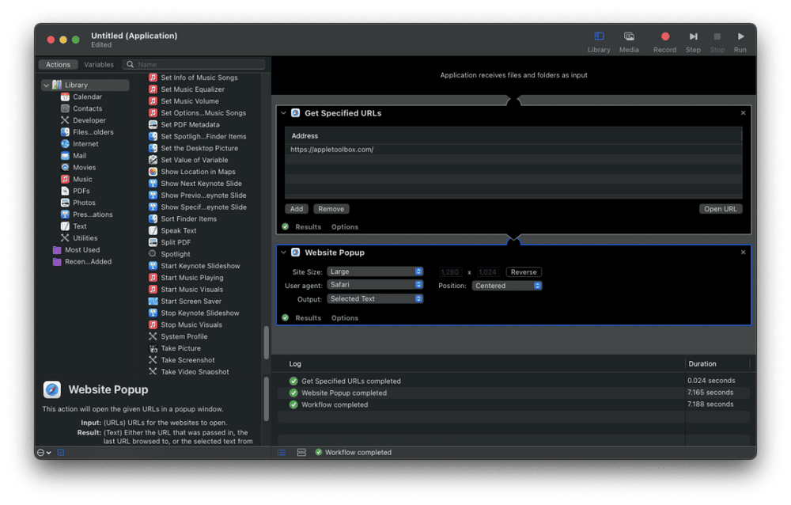Viewport: 791px width, 505px height.
Task: Select the System Profile action
Action: point(186,336)
